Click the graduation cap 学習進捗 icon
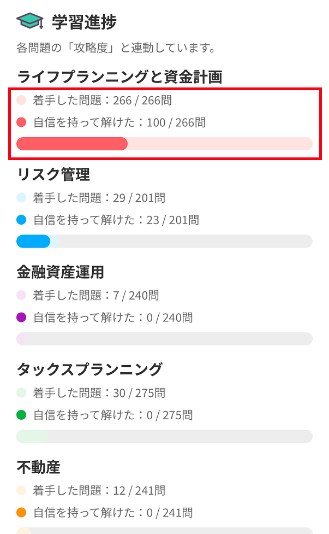Screen dimensions: 329x534 coord(30,22)
